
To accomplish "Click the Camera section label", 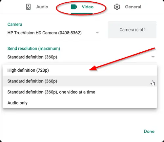I will pos(15,24).
